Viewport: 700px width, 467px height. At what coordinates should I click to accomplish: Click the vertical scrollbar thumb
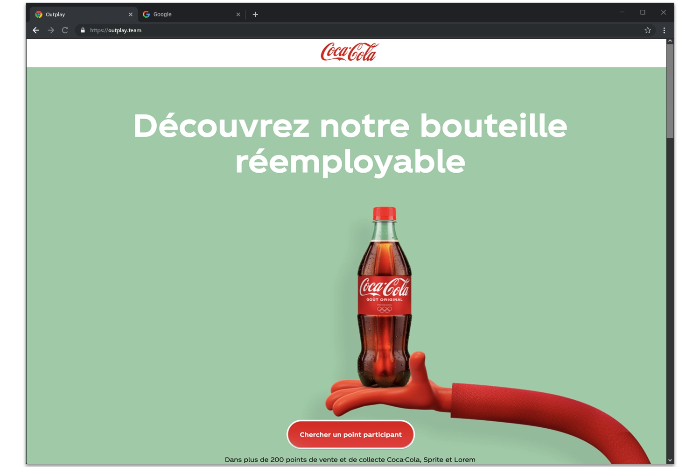pyautogui.click(x=670, y=91)
